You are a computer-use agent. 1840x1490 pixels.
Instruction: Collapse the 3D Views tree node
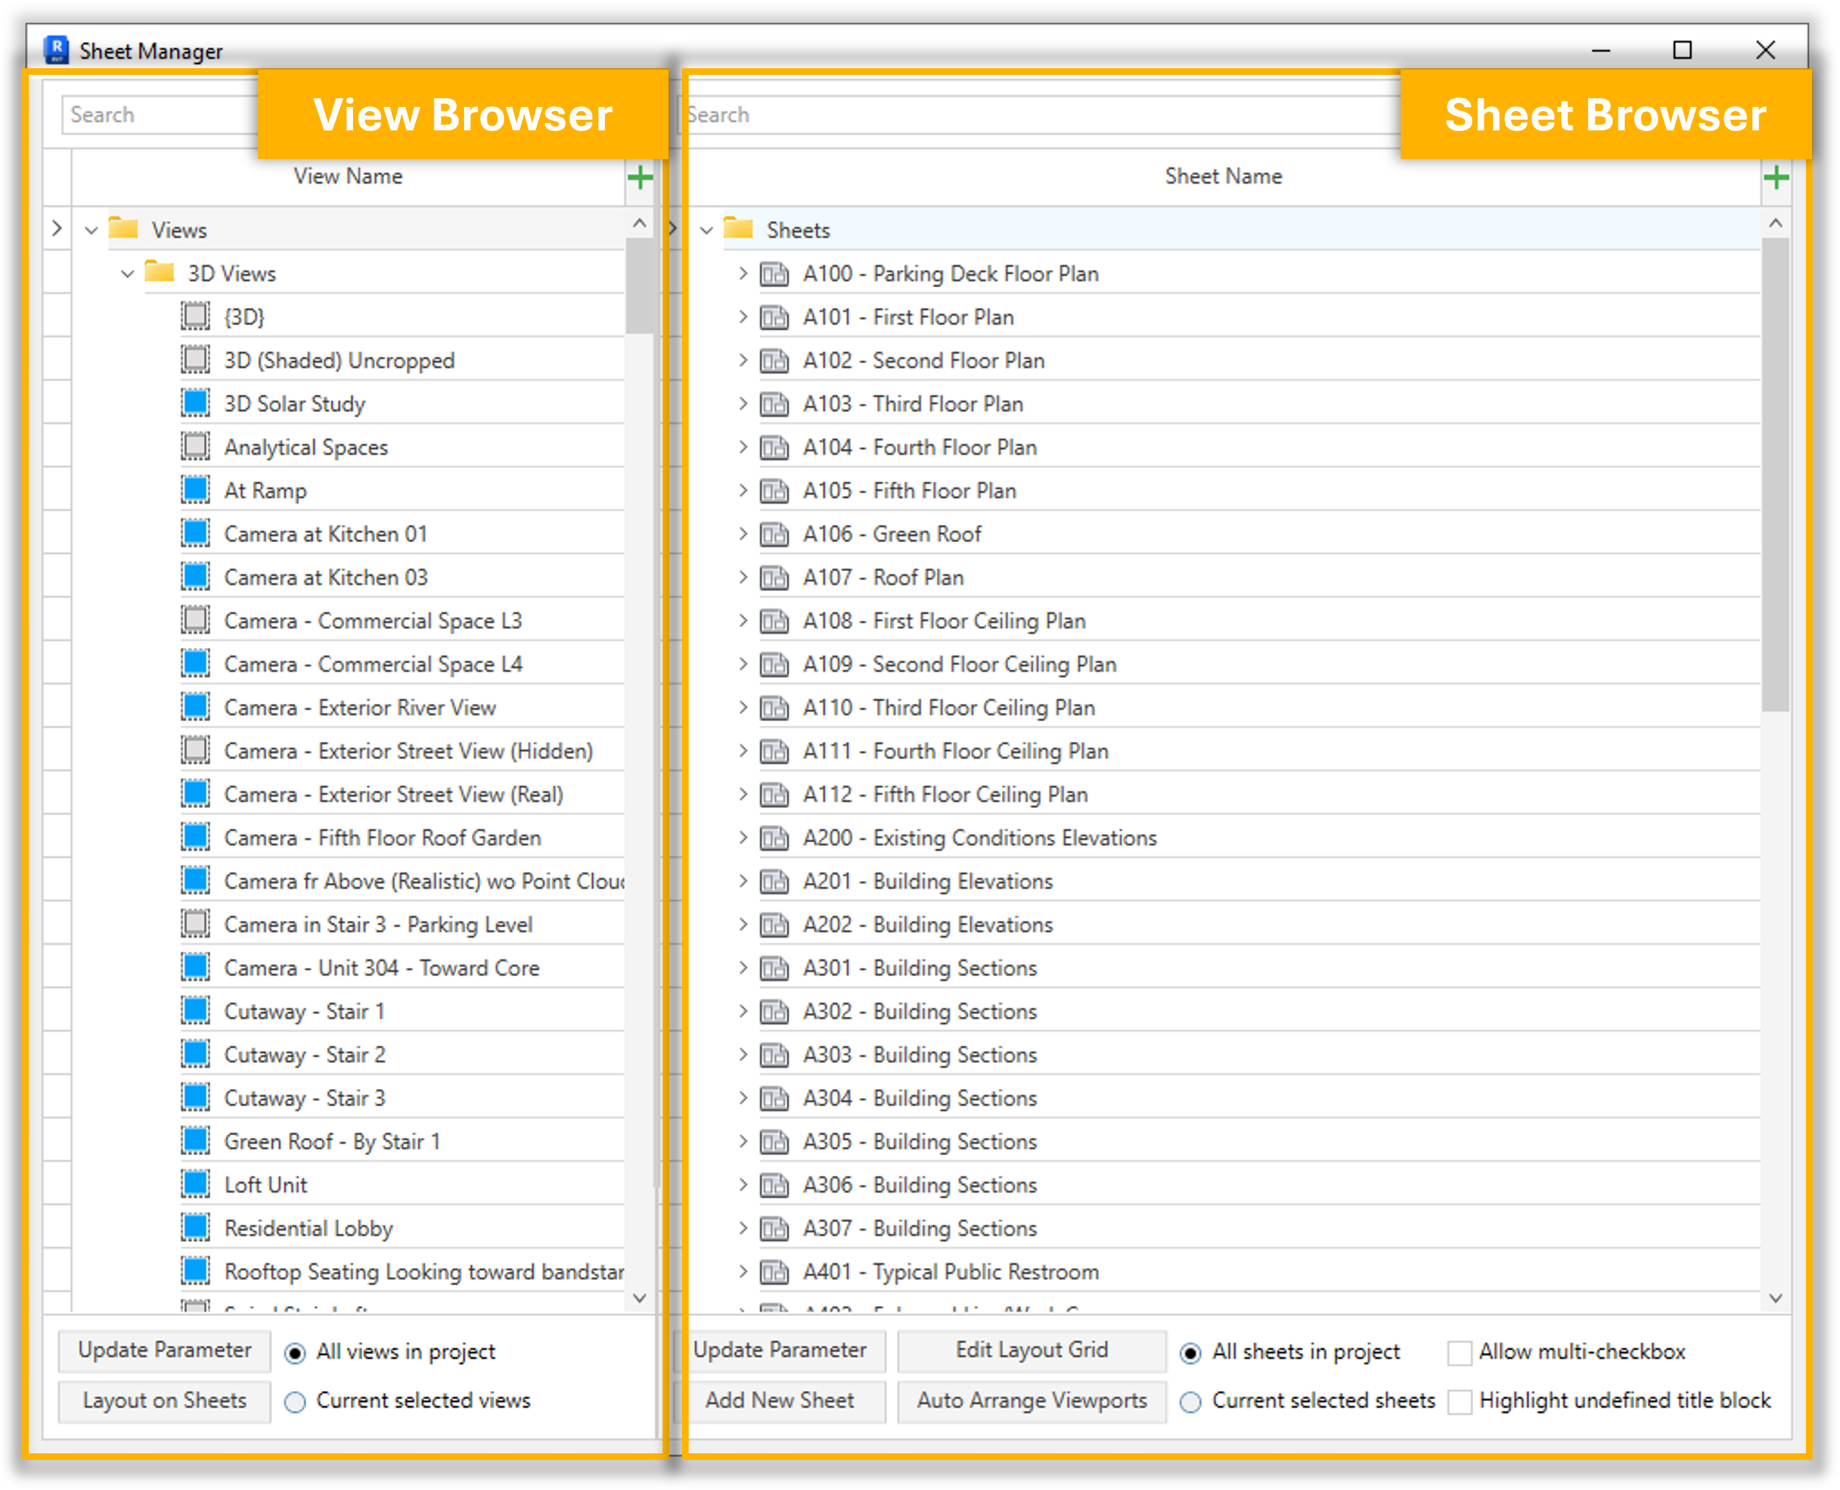tap(127, 274)
